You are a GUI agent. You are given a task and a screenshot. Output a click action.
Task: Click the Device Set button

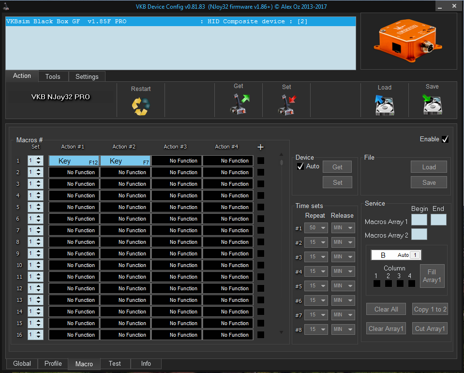[x=337, y=182]
